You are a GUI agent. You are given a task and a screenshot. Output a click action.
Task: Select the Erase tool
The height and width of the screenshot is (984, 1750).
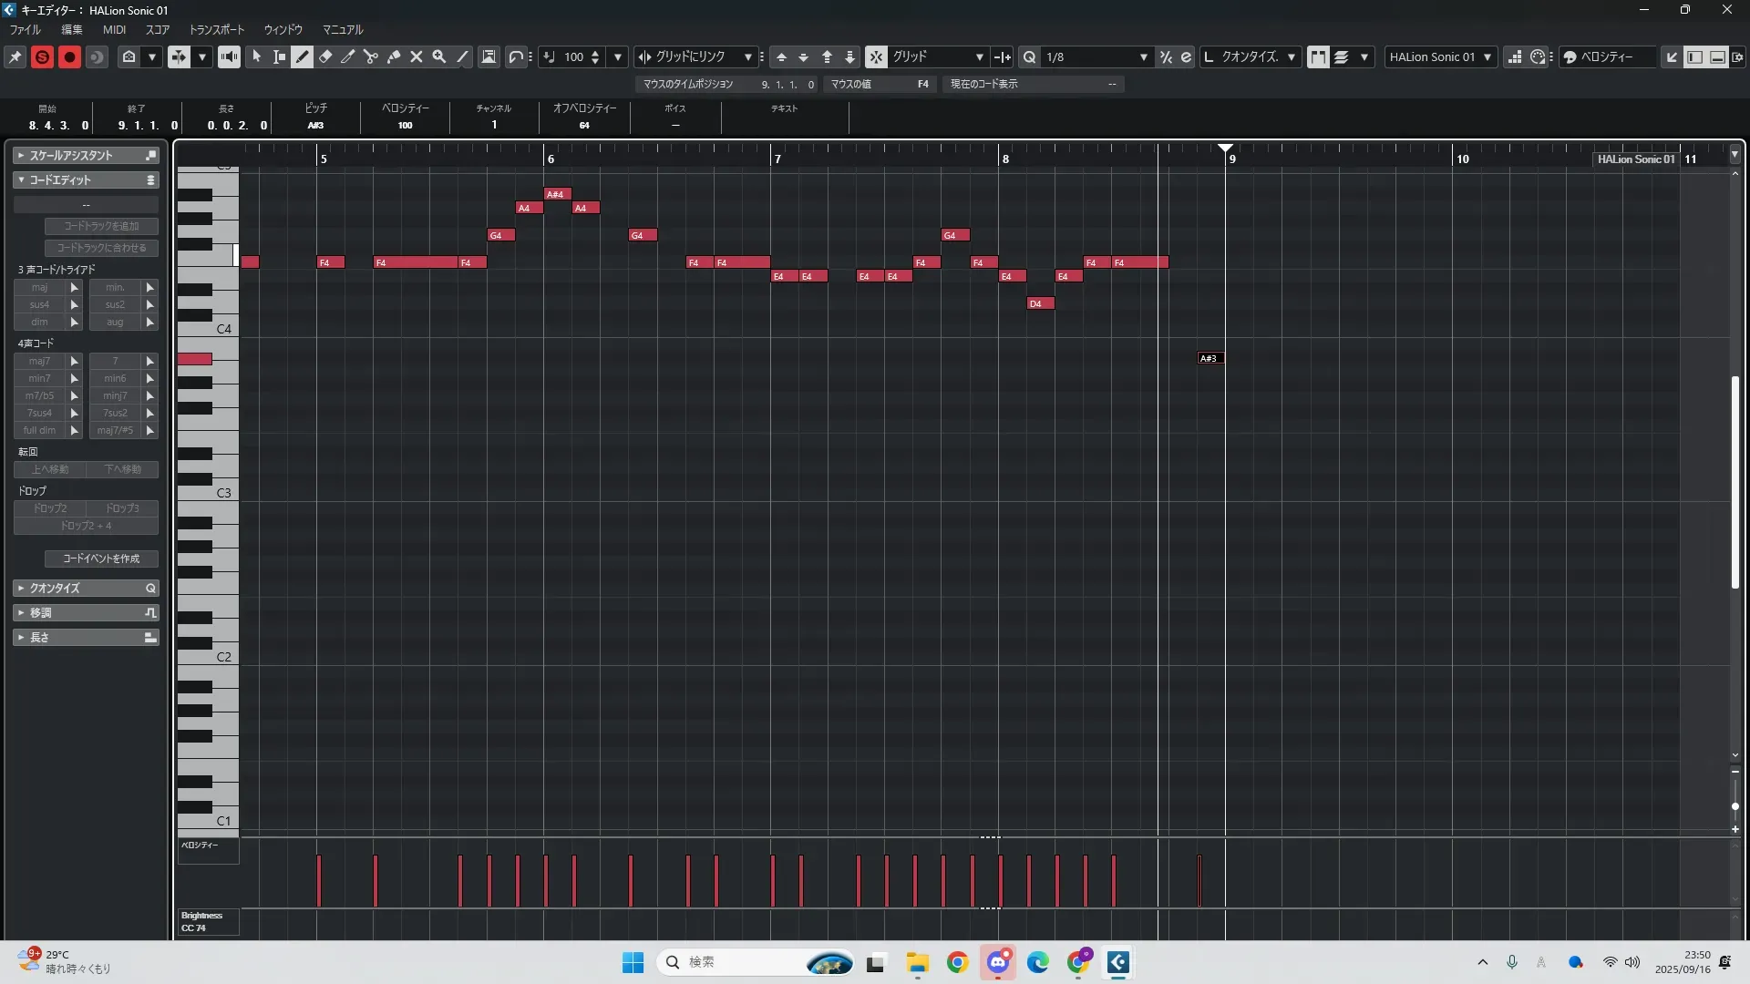(x=325, y=56)
